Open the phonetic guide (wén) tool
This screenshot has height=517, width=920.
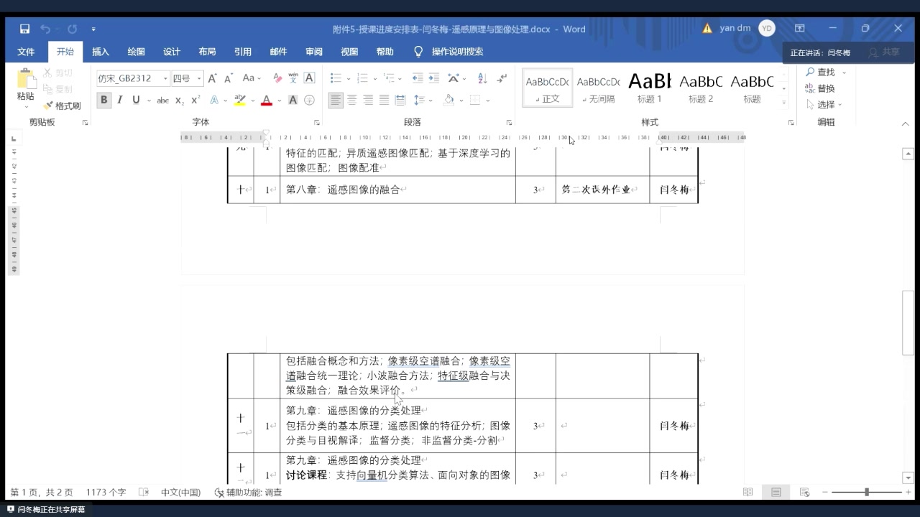coord(293,78)
